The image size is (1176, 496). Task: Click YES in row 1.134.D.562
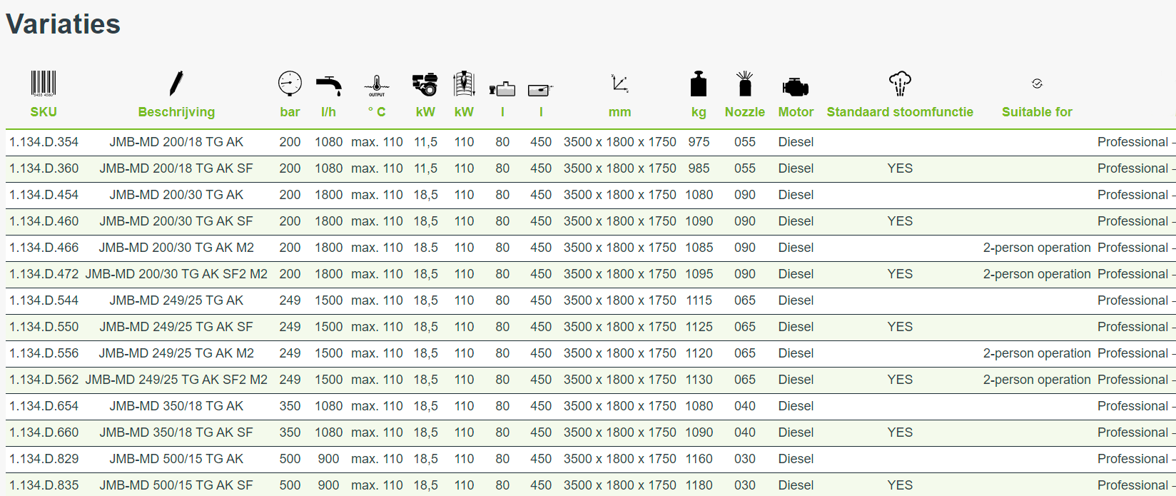(x=900, y=380)
